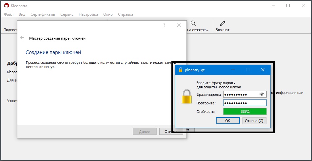
Task: Open the Сертификаты menu
Action: 43,14
